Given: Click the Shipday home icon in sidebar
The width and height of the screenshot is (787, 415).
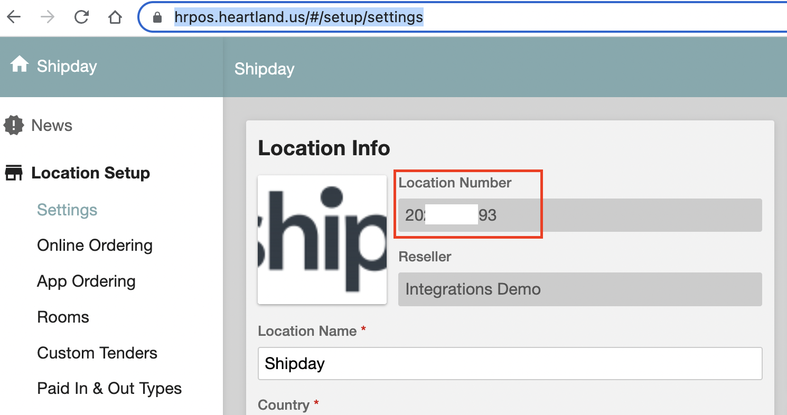Looking at the screenshot, I should click(x=18, y=64).
